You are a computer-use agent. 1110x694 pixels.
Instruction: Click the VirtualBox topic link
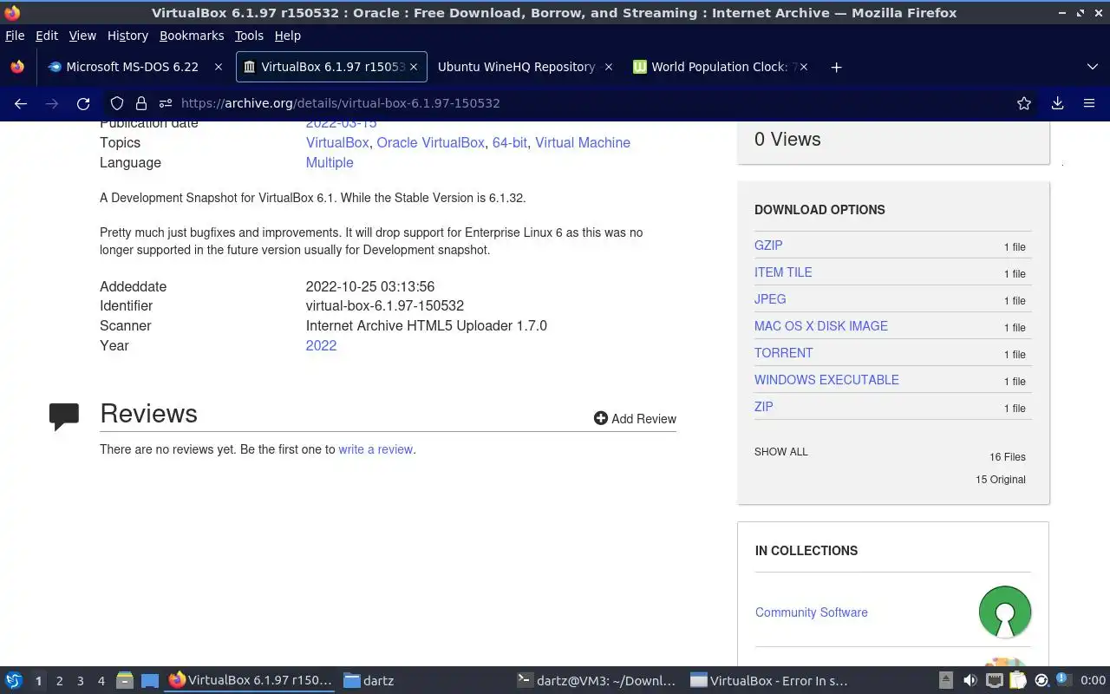pos(337,142)
